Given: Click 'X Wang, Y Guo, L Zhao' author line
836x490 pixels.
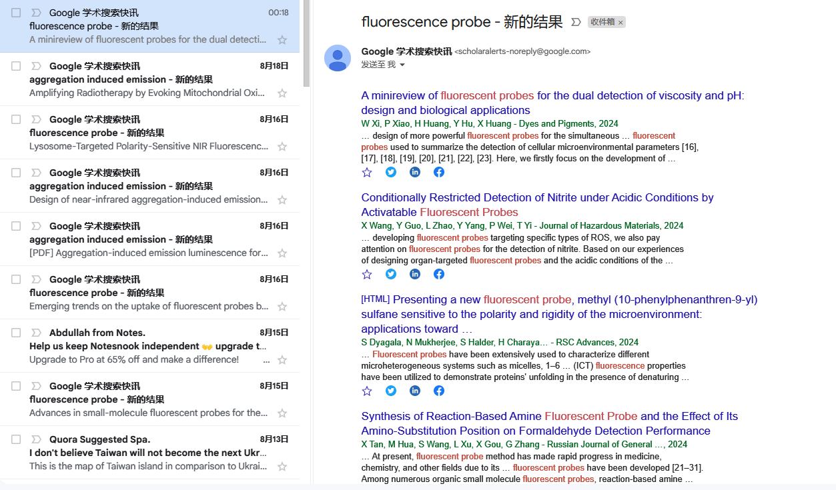Looking at the screenshot, I should pos(522,225).
